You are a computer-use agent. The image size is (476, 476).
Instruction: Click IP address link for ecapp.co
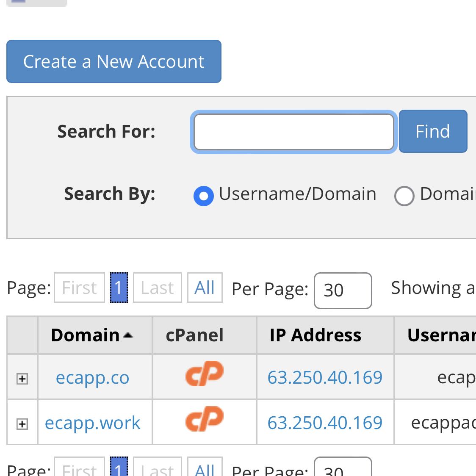pos(325,378)
